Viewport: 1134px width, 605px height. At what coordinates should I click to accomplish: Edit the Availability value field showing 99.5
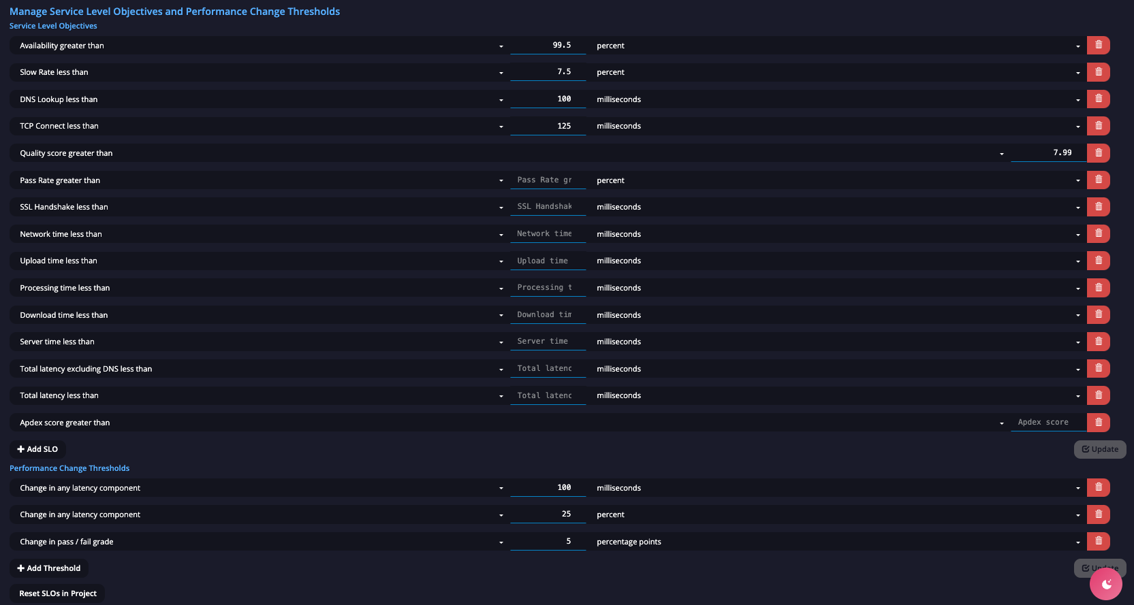(548, 45)
